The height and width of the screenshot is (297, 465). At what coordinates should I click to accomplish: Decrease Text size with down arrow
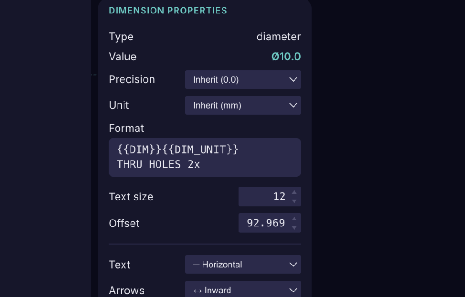coord(294,201)
